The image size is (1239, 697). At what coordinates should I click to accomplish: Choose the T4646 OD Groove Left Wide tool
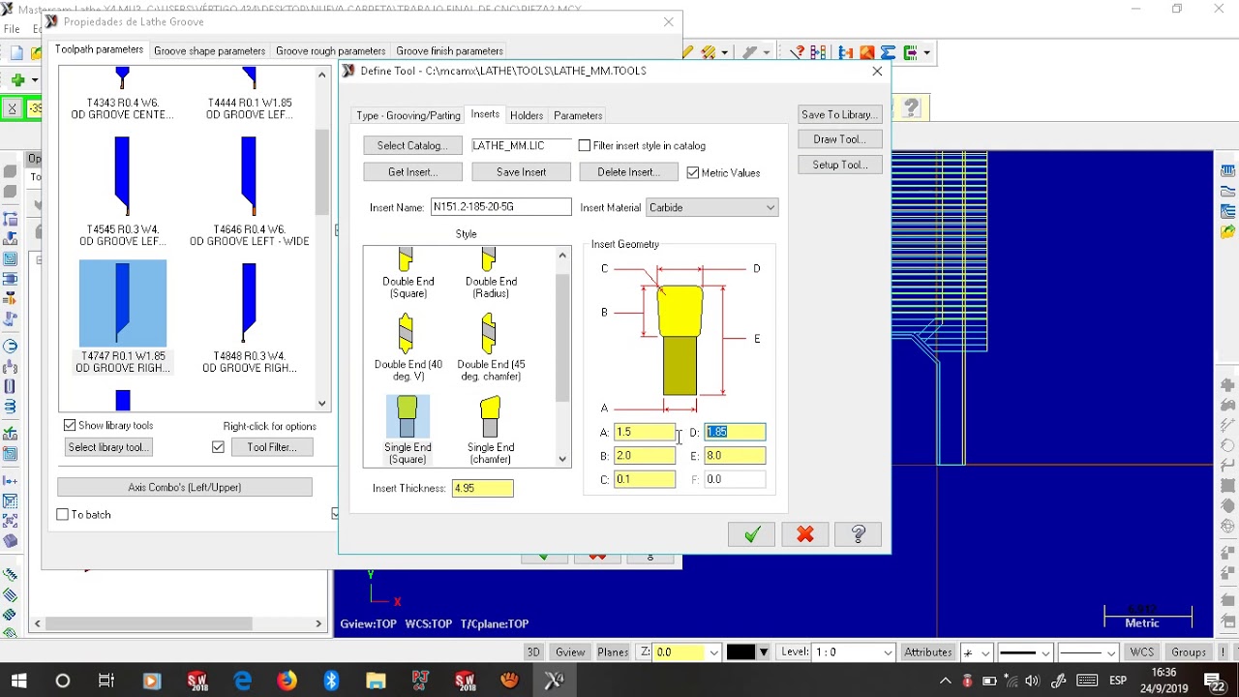point(249,176)
